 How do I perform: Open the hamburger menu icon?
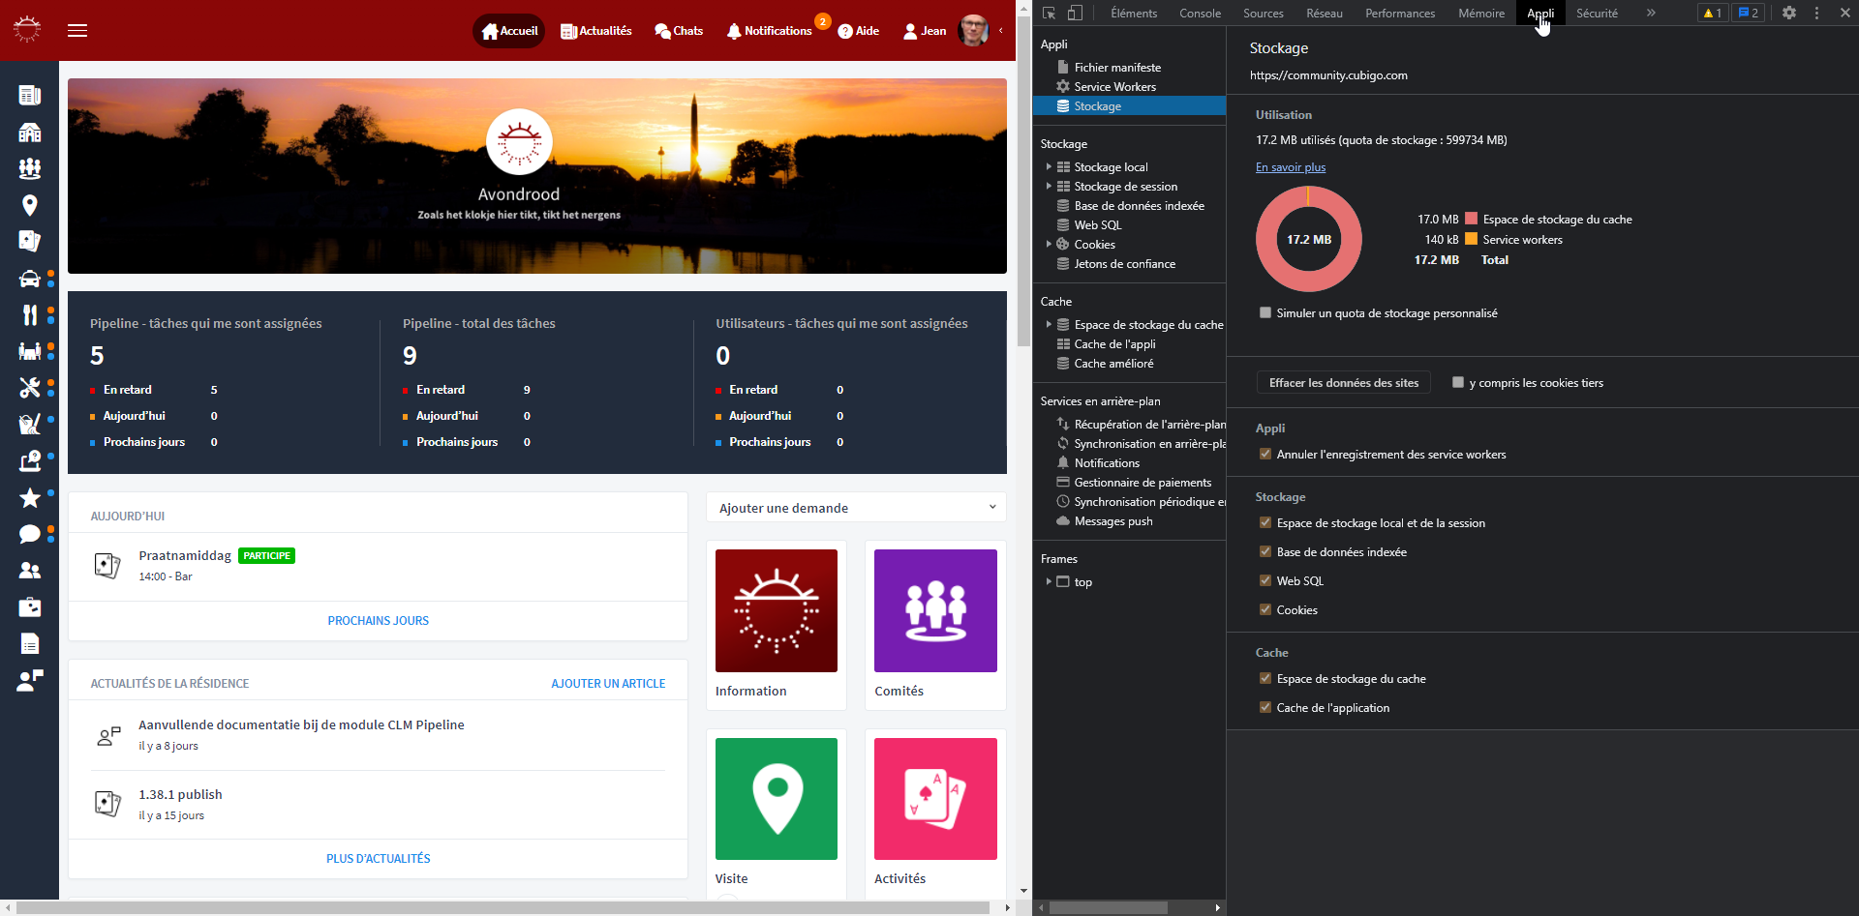tap(77, 31)
